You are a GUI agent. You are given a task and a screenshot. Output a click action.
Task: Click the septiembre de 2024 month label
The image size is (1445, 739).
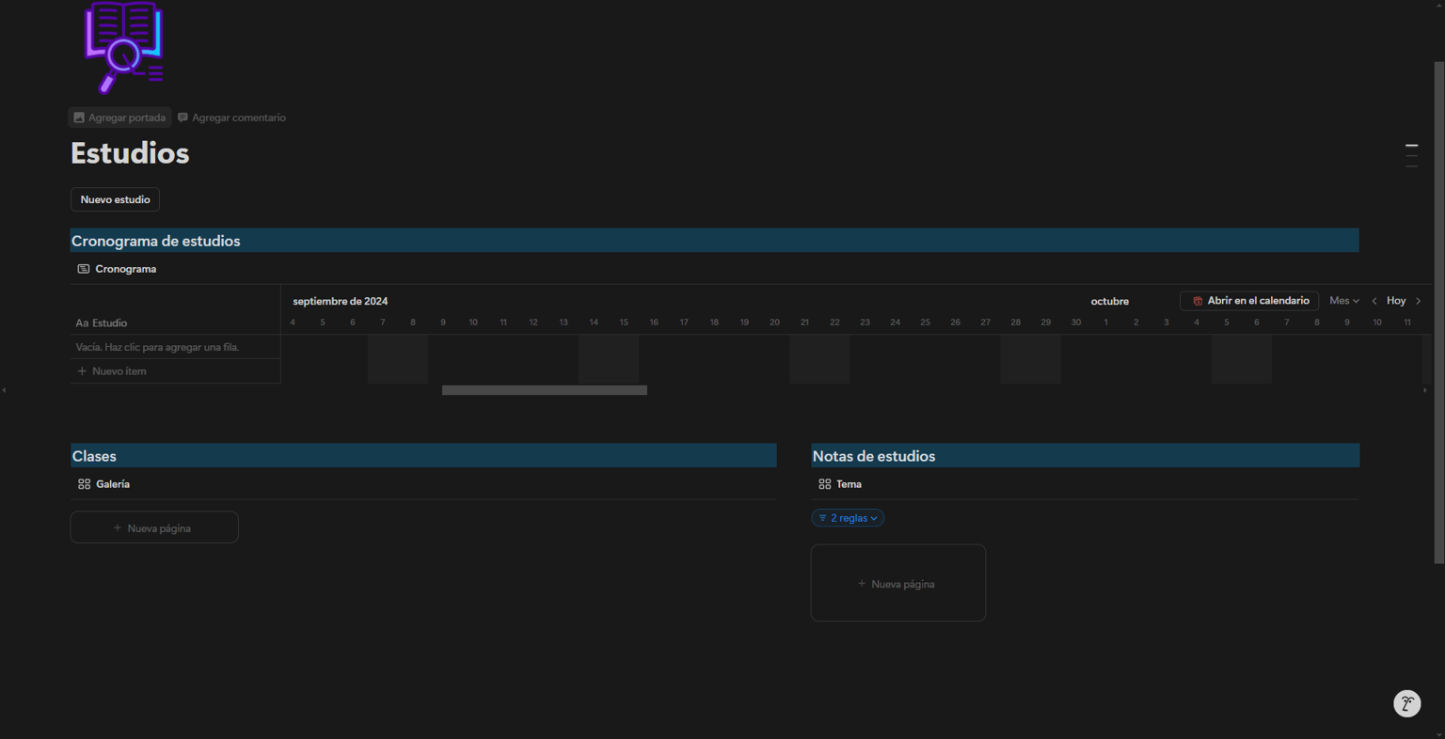click(x=341, y=301)
